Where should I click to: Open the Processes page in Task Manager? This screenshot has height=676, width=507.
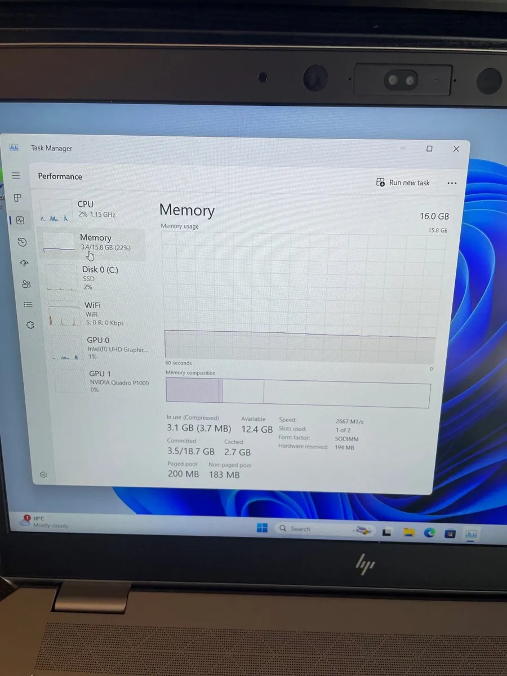17,198
